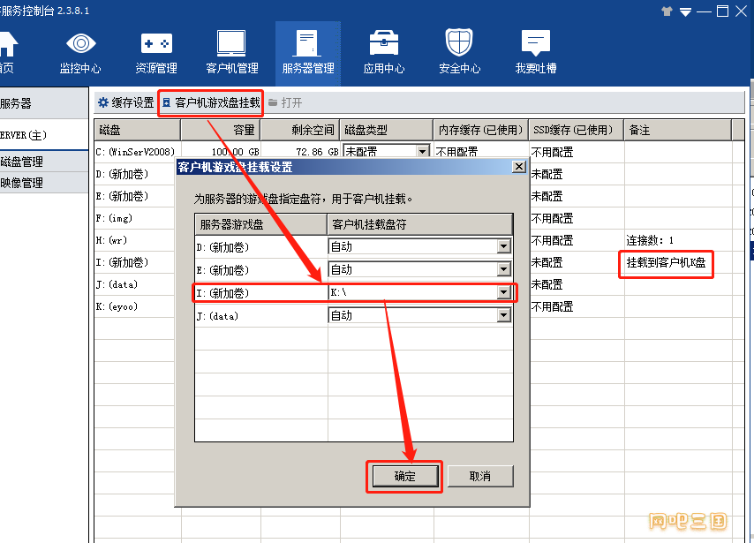
Task: Select 映像管理 in the sidebar
Action: [43, 183]
